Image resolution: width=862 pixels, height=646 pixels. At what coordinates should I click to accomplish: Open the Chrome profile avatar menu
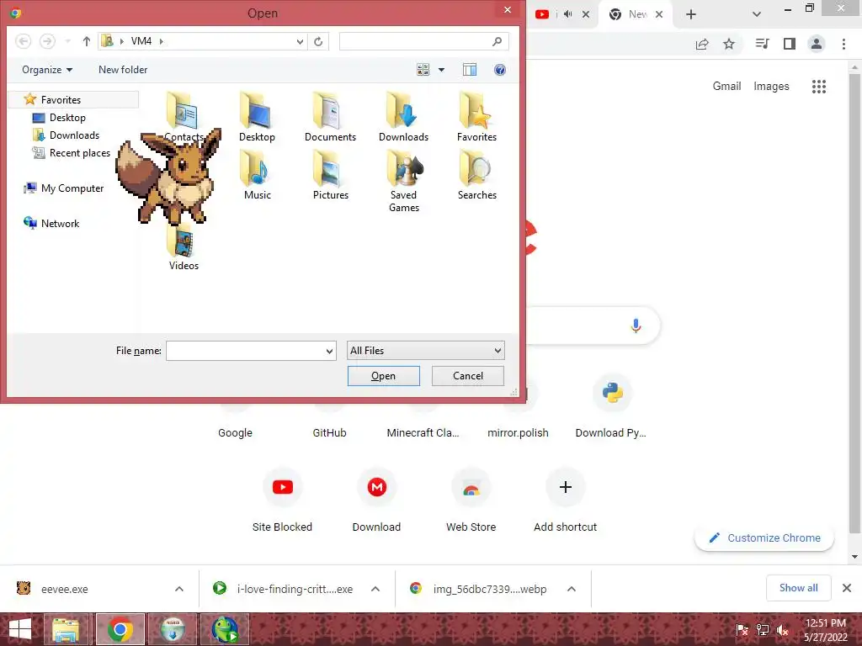click(817, 44)
